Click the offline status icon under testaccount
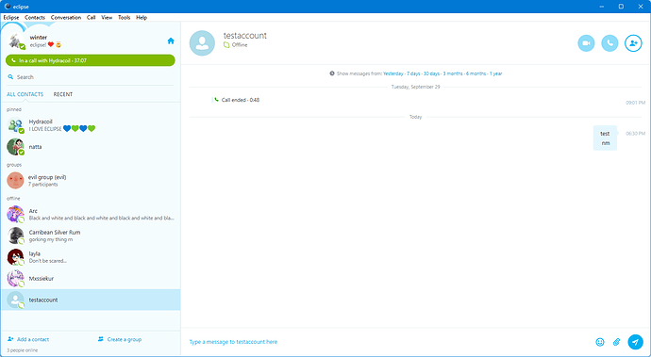Screen dimensions: 651x357 click(x=226, y=45)
